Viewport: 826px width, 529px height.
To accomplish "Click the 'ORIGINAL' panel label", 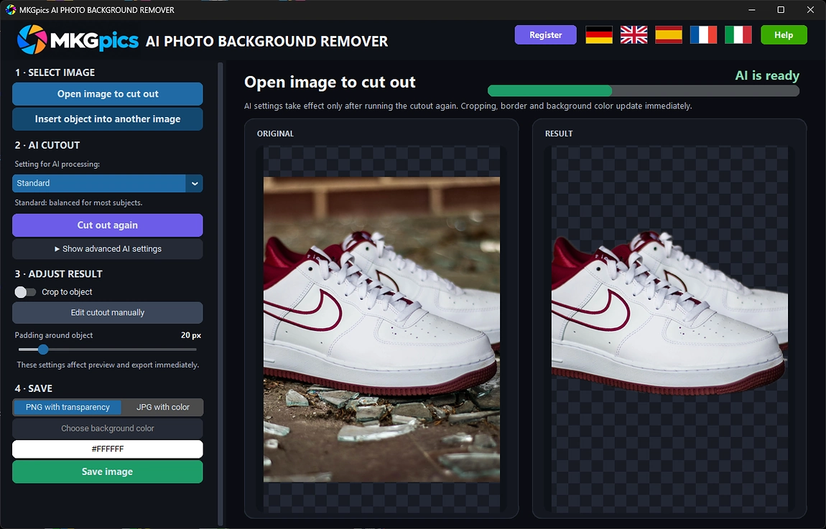I will coord(275,134).
